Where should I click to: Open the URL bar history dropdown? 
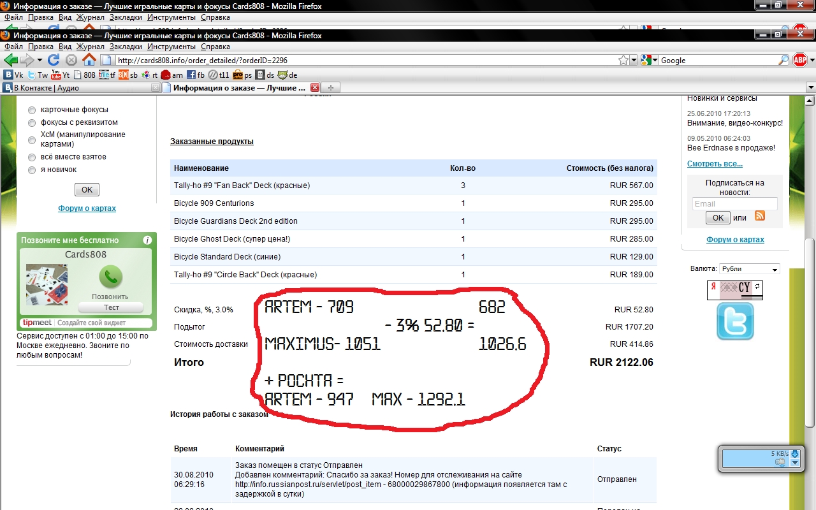[634, 60]
